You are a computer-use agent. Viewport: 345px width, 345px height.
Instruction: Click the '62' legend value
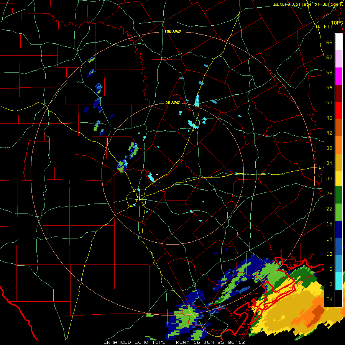[x=329, y=57]
